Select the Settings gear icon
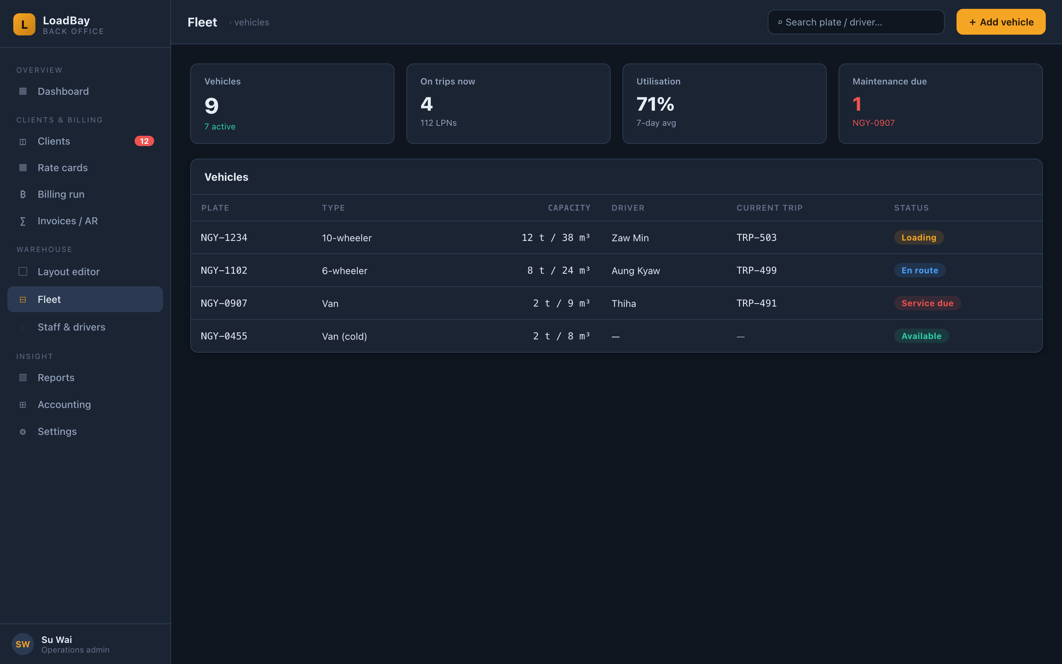Image resolution: width=1062 pixels, height=664 pixels. tap(23, 432)
